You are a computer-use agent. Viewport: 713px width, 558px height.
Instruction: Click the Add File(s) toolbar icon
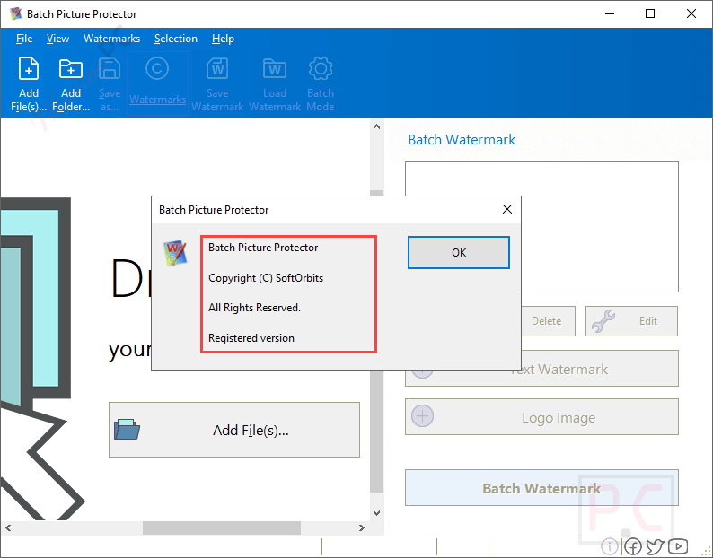coord(28,68)
